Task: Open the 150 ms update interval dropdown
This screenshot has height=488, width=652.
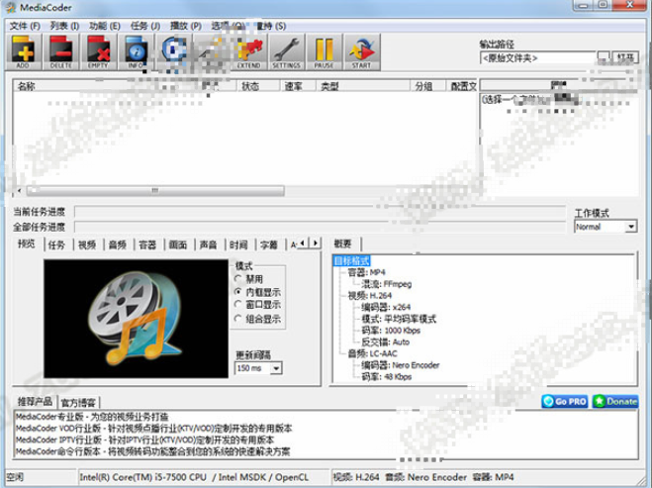Action: (258, 368)
